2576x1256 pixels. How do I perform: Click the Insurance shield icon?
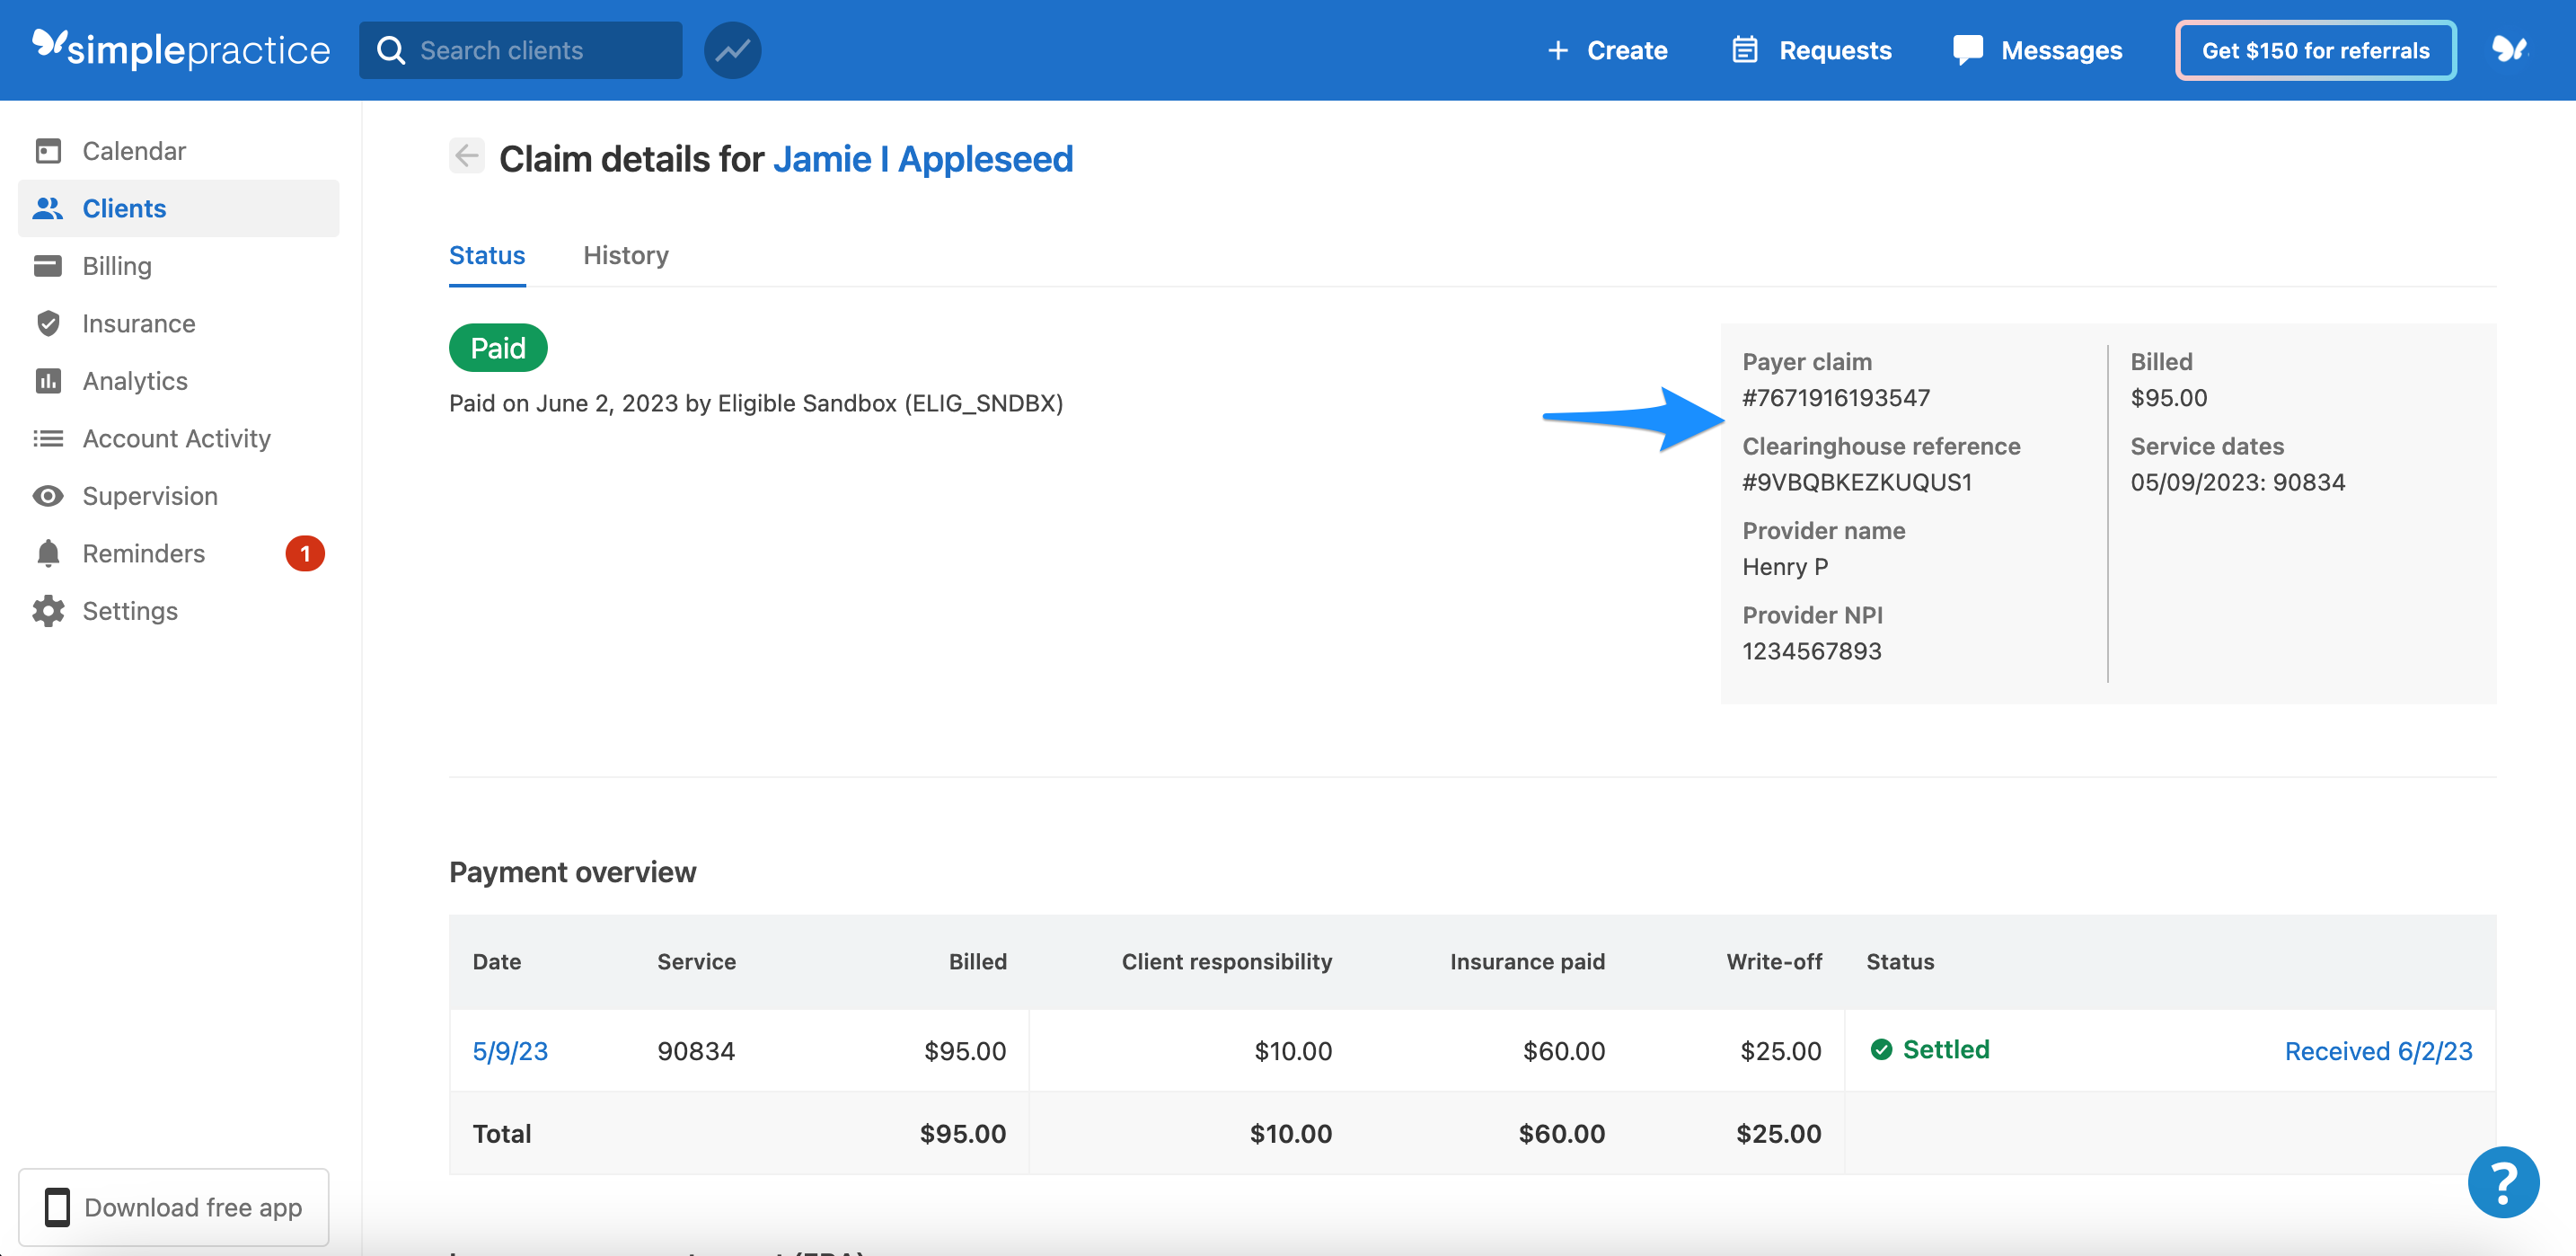tap(48, 323)
